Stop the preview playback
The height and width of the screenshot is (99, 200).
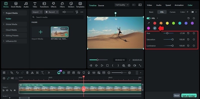point(107,65)
